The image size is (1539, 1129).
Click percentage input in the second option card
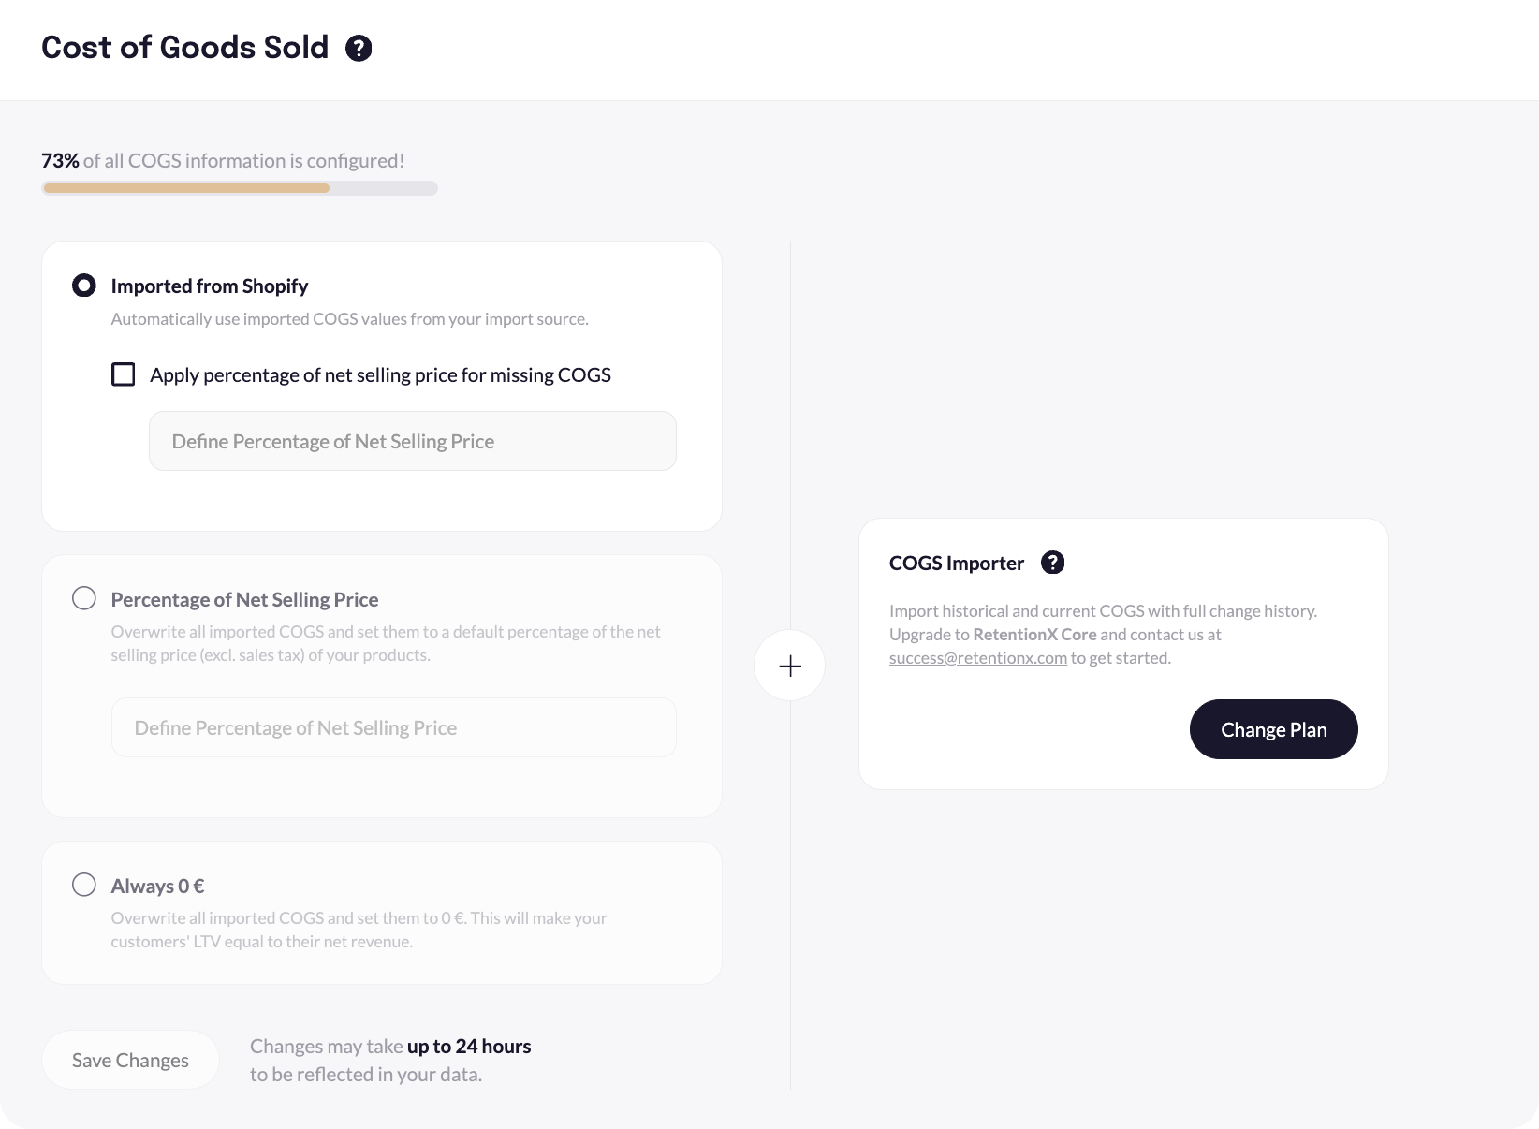coord(393,727)
